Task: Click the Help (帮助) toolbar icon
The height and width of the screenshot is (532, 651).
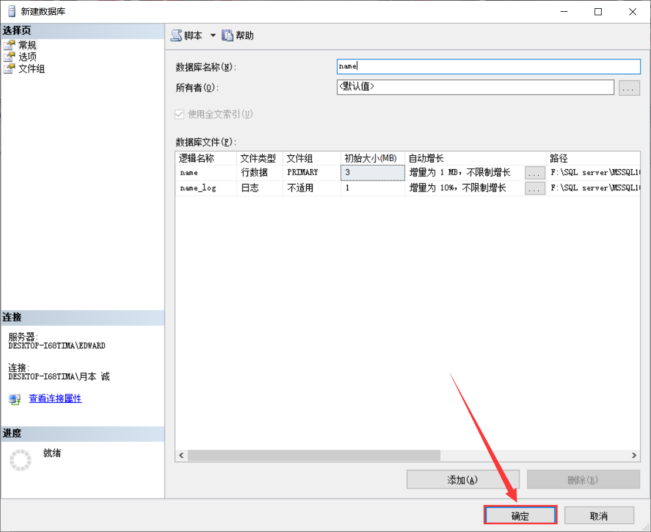Action: tap(227, 36)
